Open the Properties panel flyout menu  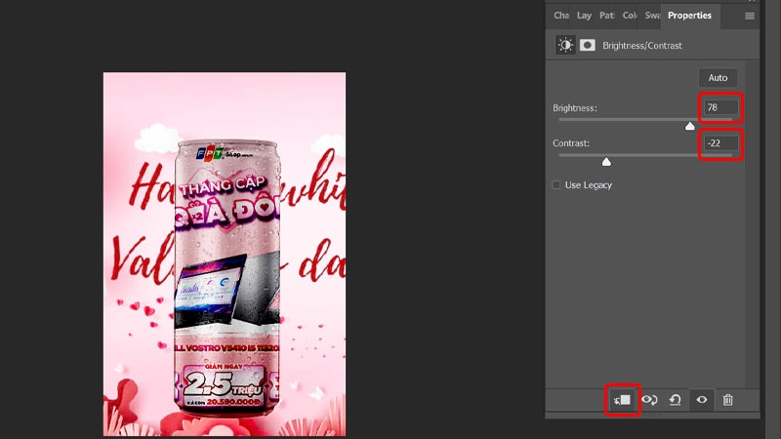click(x=749, y=16)
